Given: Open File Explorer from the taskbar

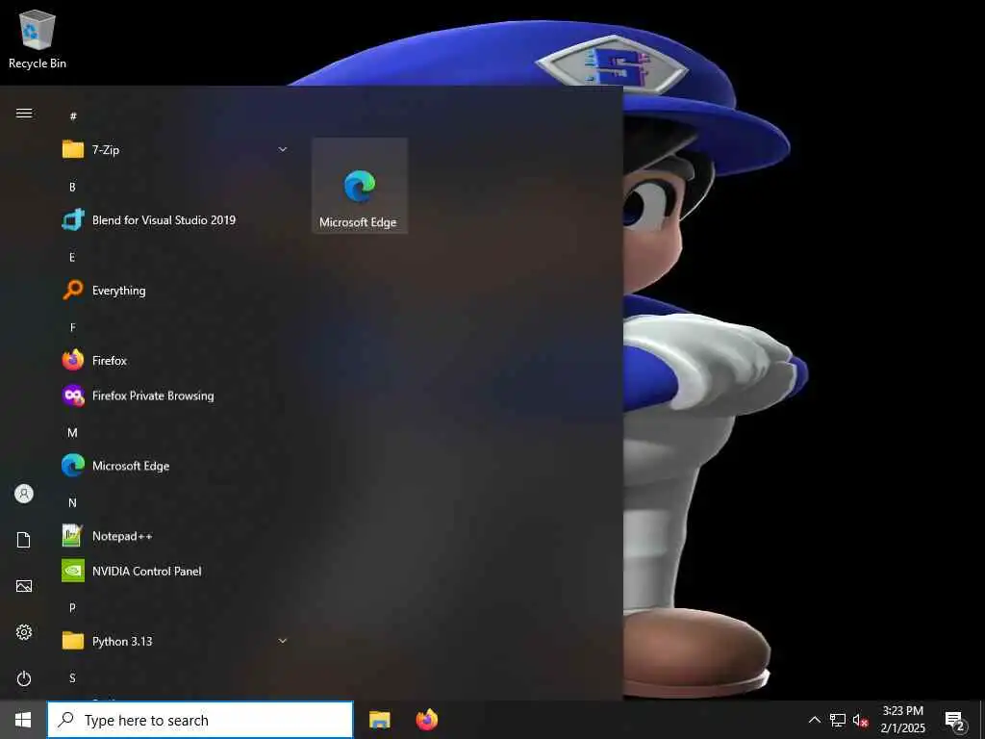Looking at the screenshot, I should pyautogui.click(x=379, y=720).
